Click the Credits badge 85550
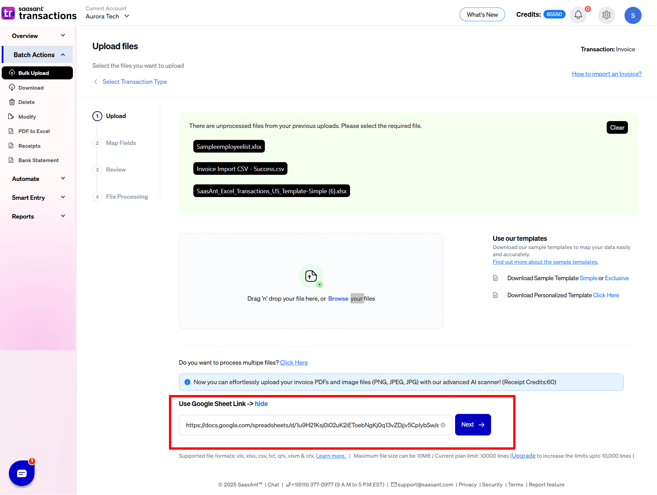The image size is (657, 495). click(x=554, y=14)
